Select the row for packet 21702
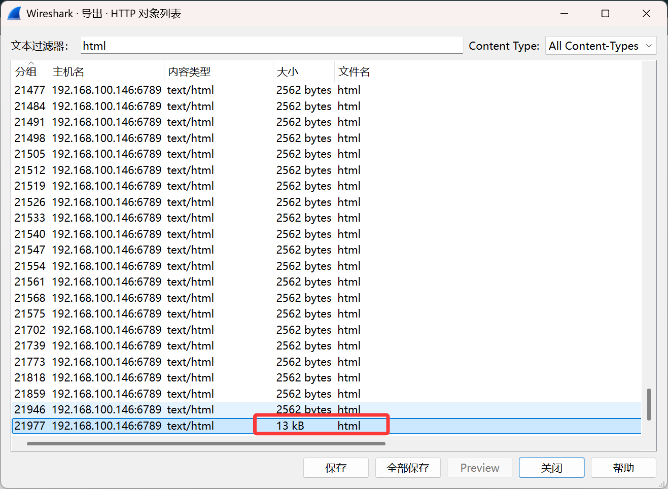 click(326, 330)
